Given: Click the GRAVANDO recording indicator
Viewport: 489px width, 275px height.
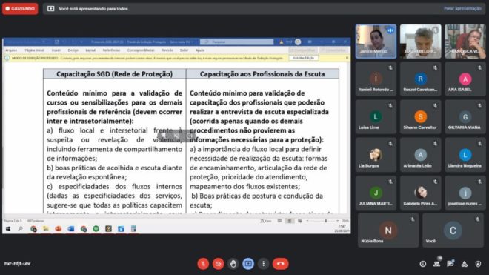Looking at the screenshot, I should (20, 9).
